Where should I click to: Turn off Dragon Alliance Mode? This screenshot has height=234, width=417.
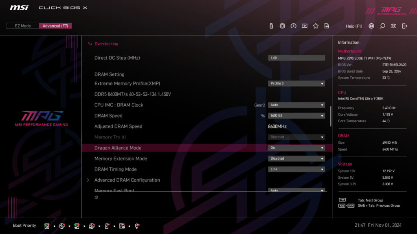(296, 148)
